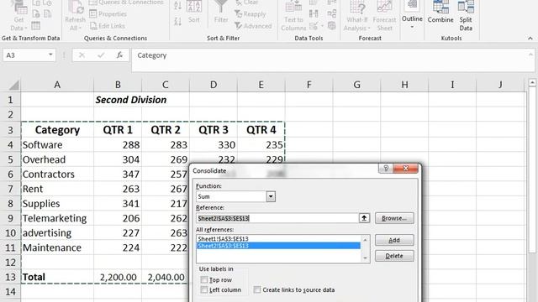
Task: Tick the Top row checkbox
Action: tap(204, 279)
